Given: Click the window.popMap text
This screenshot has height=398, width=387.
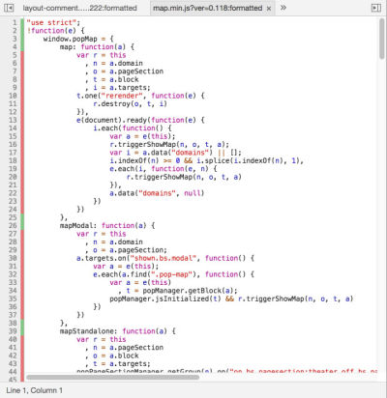Looking at the screenshot, I should [71, 39].
